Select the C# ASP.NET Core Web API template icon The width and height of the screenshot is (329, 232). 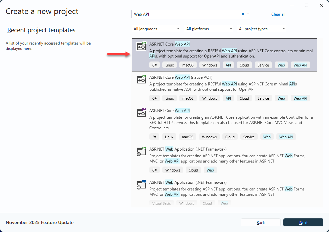coord(141,46)
